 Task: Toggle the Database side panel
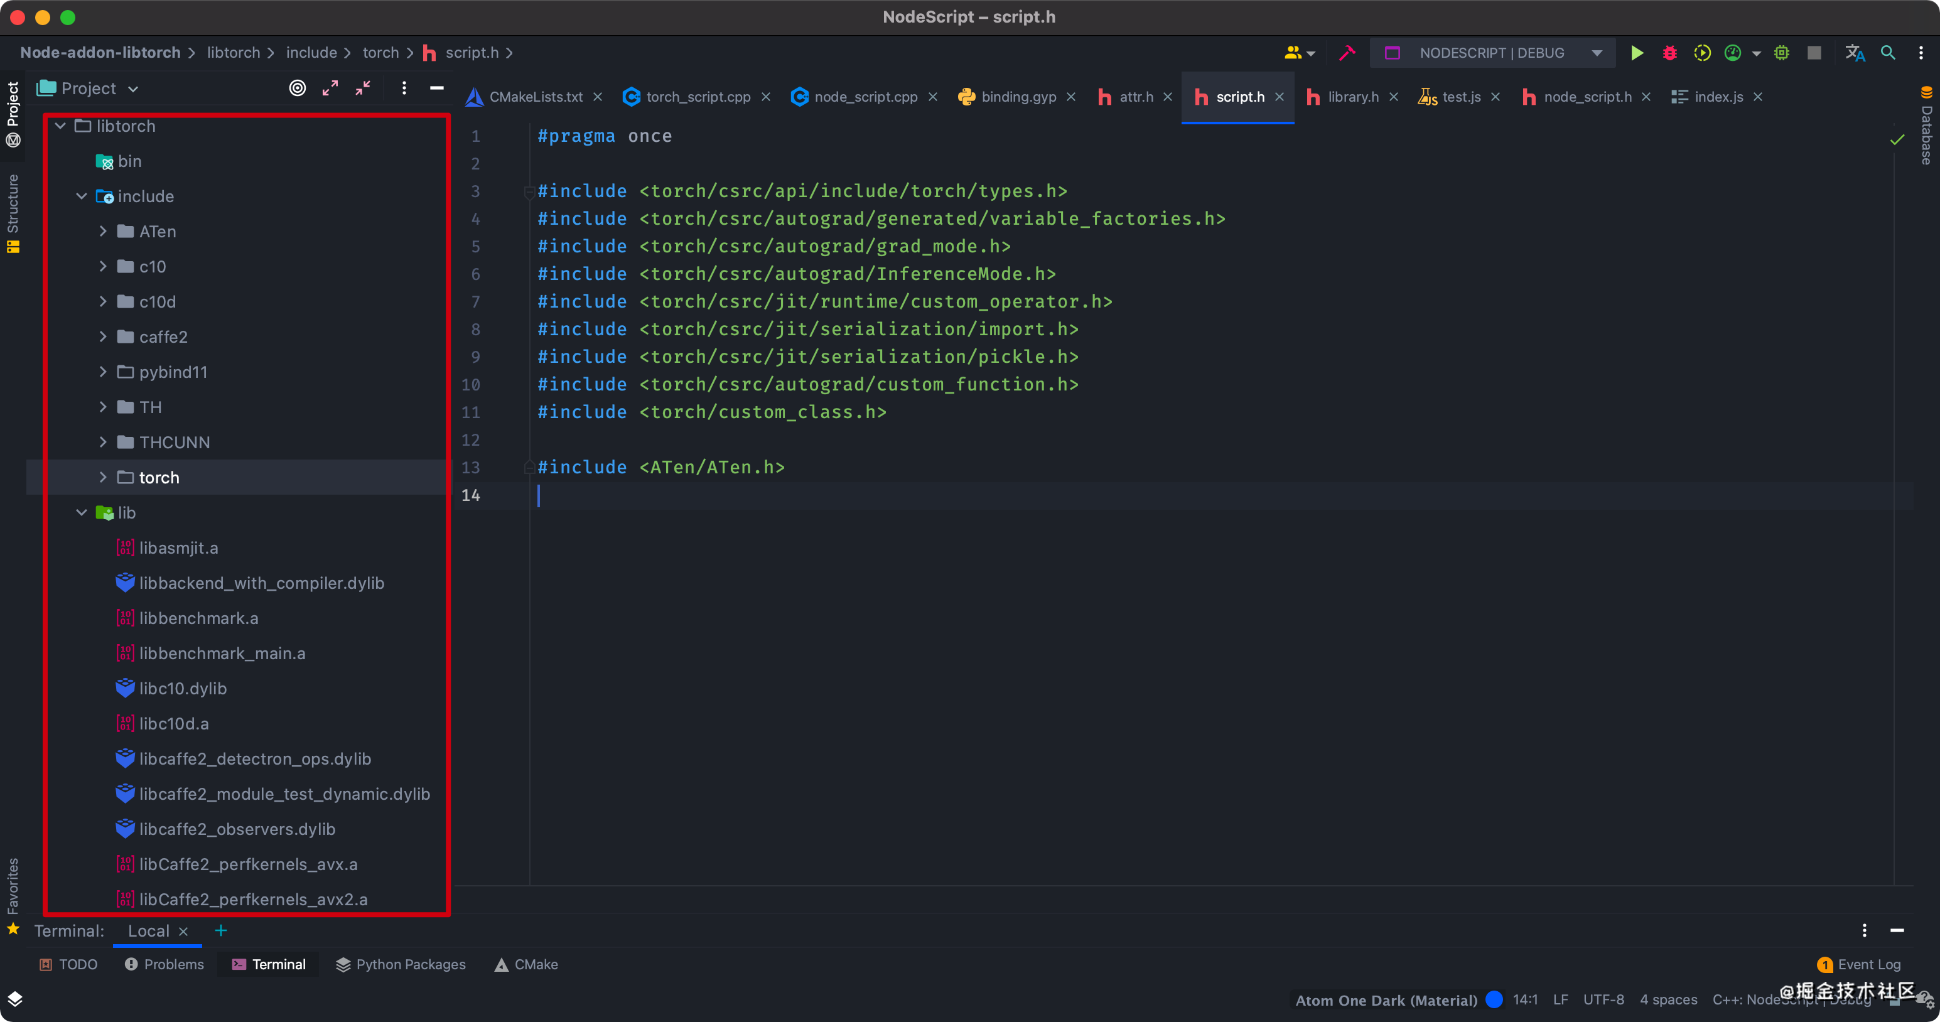pyautogui.click(x=1926, y=126)
